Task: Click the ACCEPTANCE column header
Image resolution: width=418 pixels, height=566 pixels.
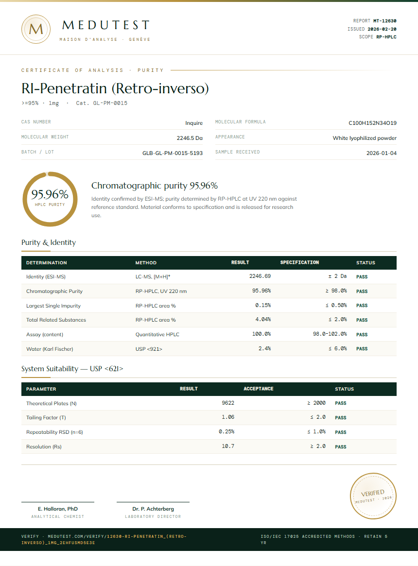Action: [x=258, y=389]
